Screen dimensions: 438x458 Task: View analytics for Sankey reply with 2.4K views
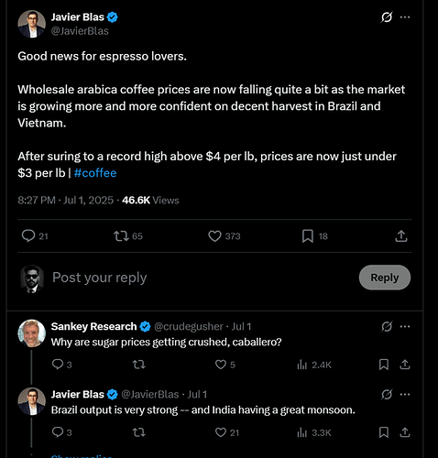point(314,365)
